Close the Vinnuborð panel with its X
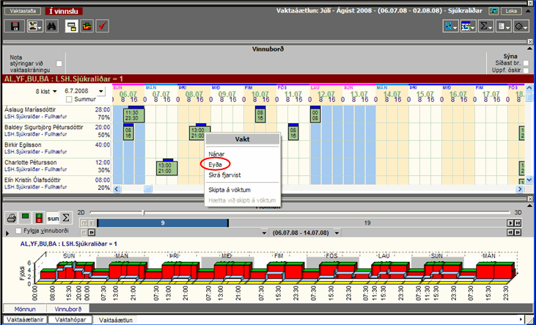Screen dimensions: 536x325 530,42
